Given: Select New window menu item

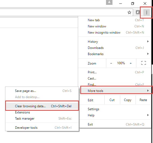Looking at the screenshot, I should click(115, 26).
